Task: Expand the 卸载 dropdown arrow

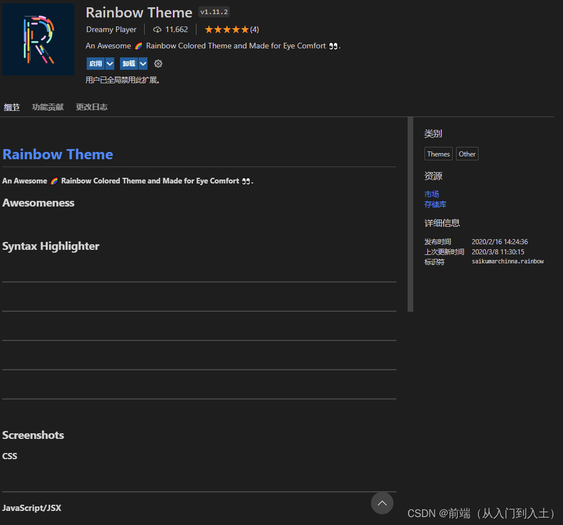Action: click(143, 64)
